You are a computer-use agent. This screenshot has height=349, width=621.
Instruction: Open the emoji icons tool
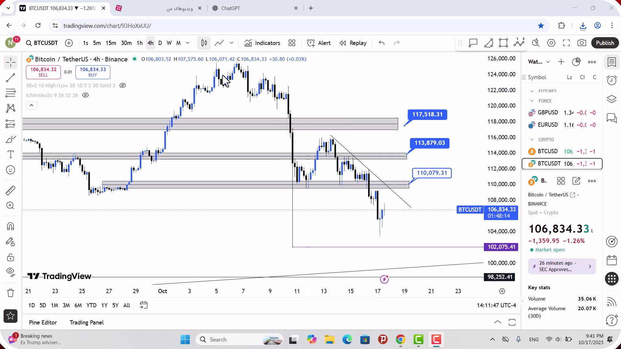[10, 170]
